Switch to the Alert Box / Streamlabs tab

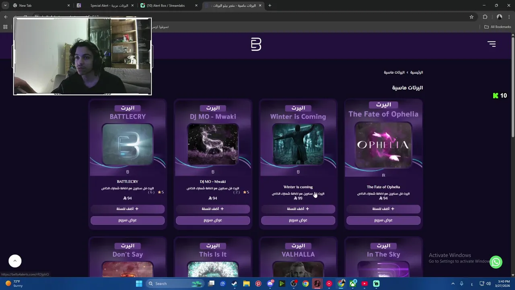169,6
